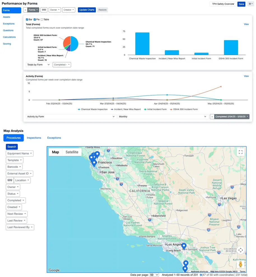Open the Next Review filter dropdown
Viewport: 256px width, 277px height.
coord(17,214)
